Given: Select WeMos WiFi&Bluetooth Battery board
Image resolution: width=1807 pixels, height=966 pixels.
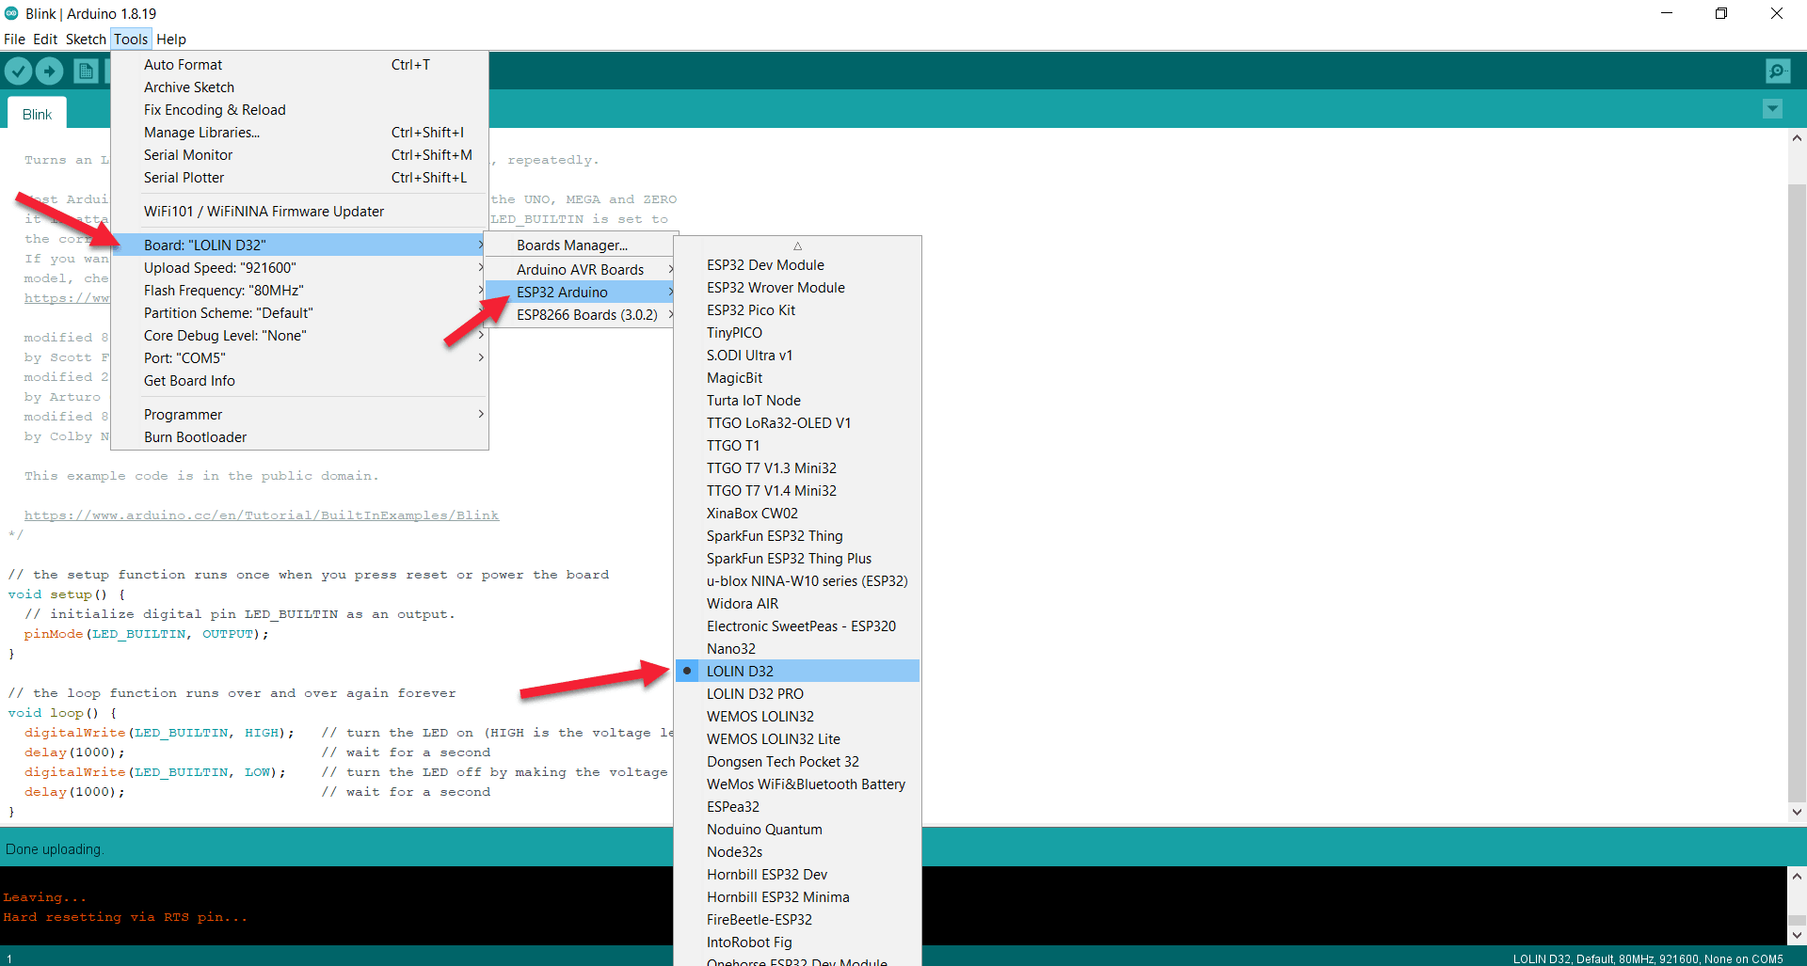Looking at the screenshot, I should tap(797, 784).
